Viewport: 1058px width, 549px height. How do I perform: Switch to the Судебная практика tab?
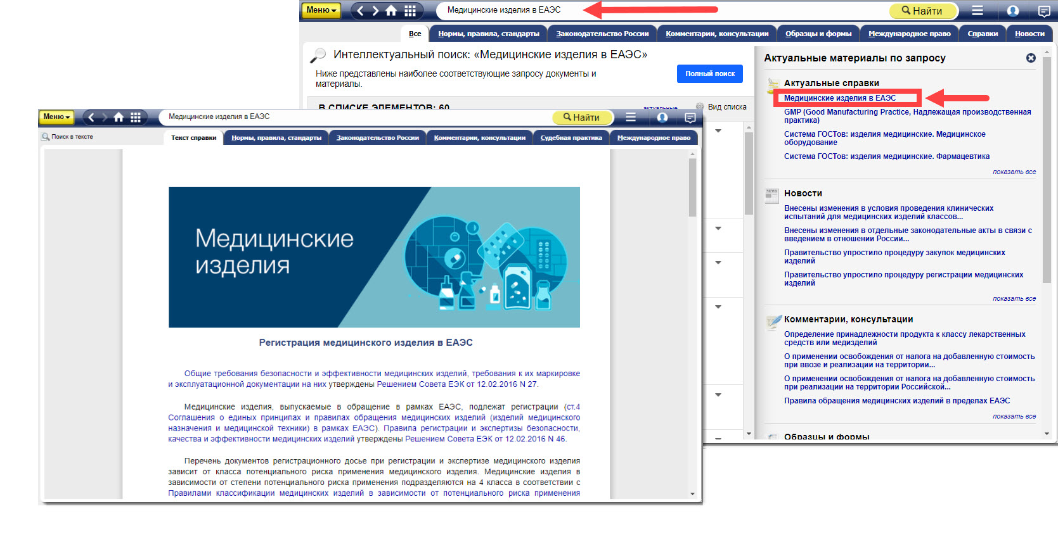click(571, 137)
